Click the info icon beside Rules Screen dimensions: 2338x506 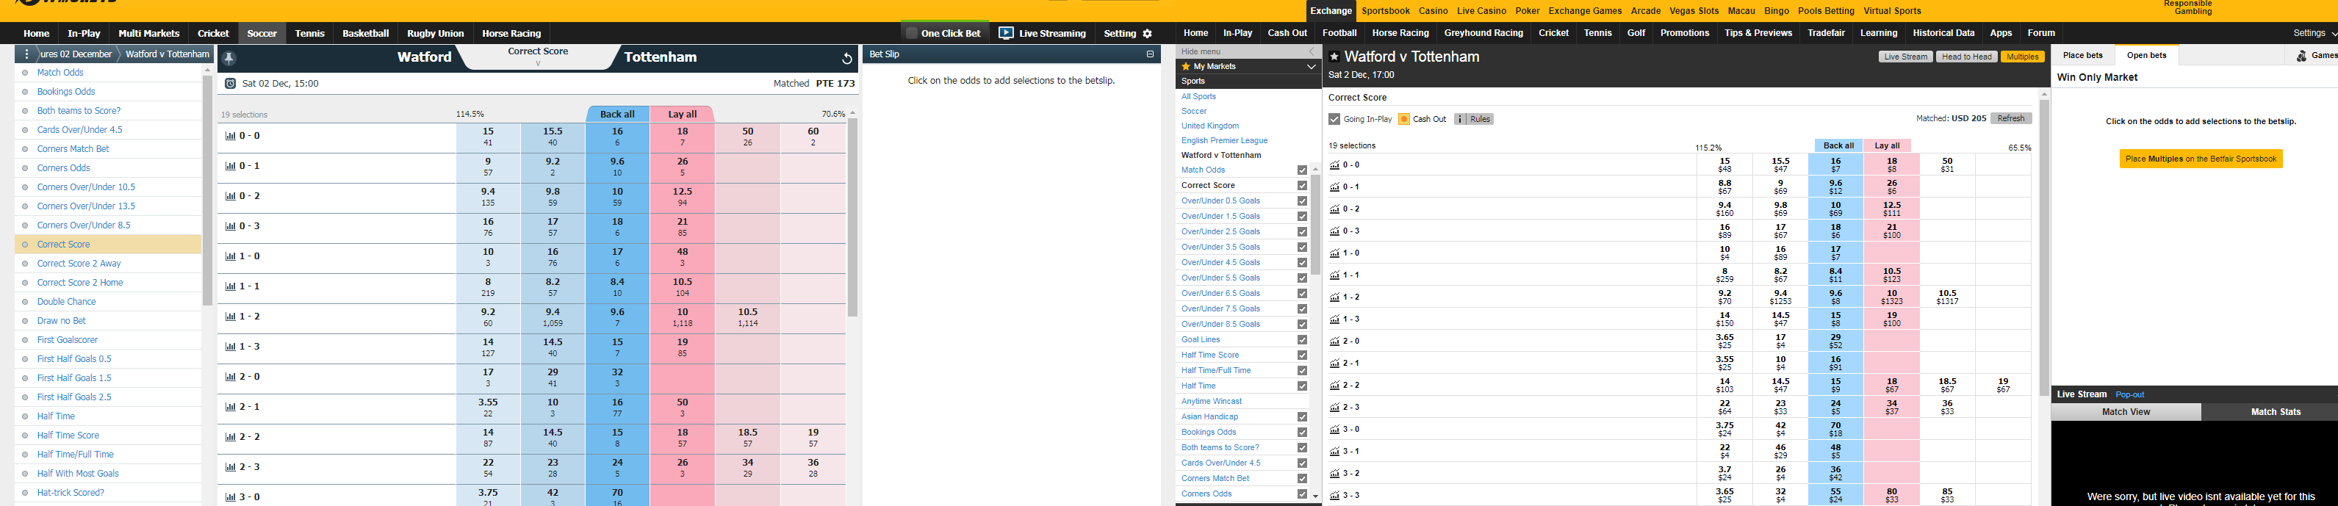(1461, 119)
